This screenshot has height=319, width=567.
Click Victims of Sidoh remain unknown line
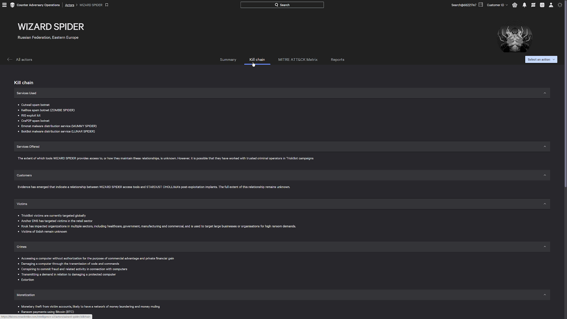pyautogui.click(x=44, y=231)
